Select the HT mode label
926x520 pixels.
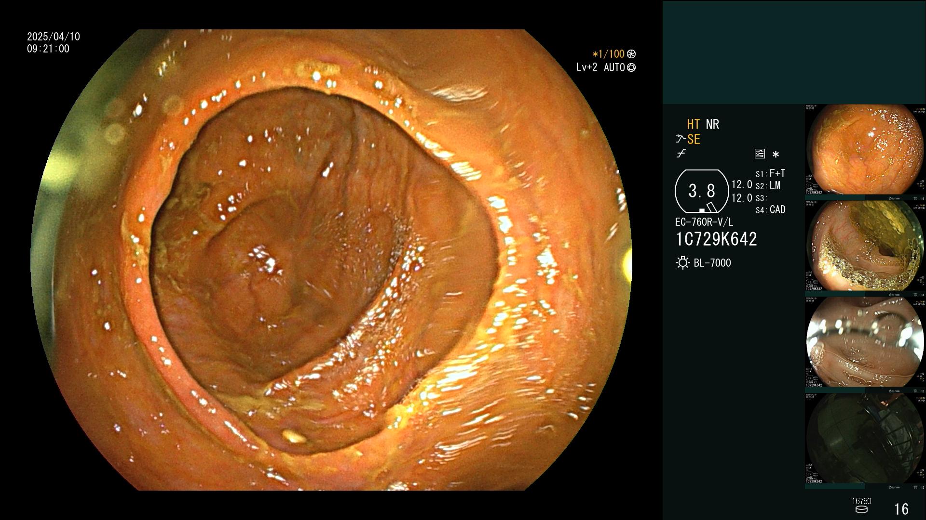693,125
